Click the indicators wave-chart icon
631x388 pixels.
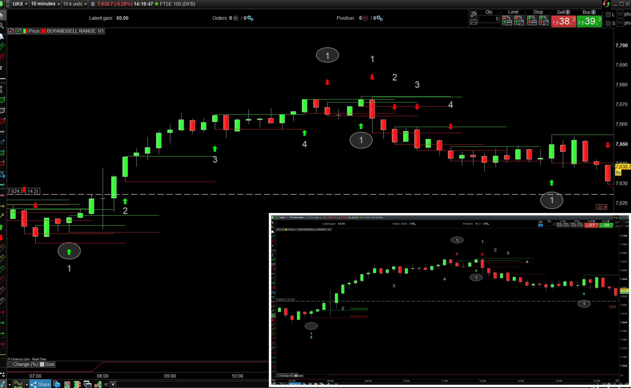[x=18, y=384]
